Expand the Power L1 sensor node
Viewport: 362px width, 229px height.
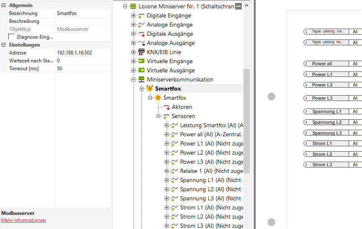[x=166, y=144]
